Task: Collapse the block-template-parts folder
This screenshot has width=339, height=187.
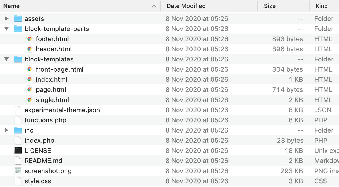Action: pos(7,29)
